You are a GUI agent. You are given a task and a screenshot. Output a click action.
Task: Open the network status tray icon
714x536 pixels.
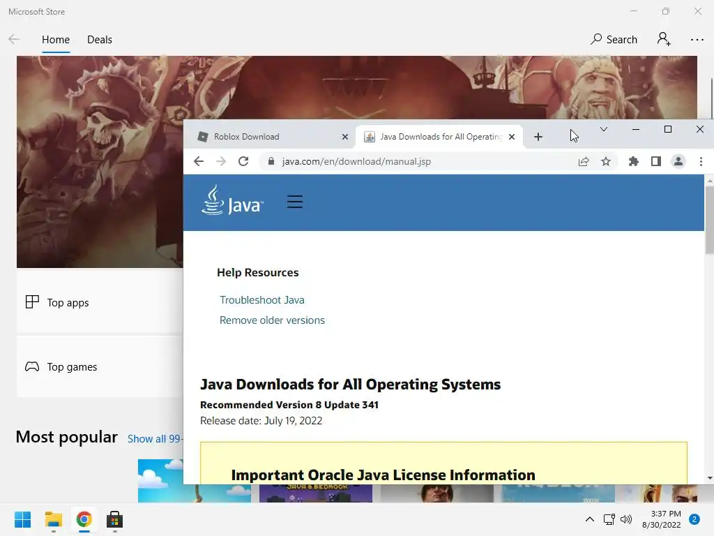(609, 519)
